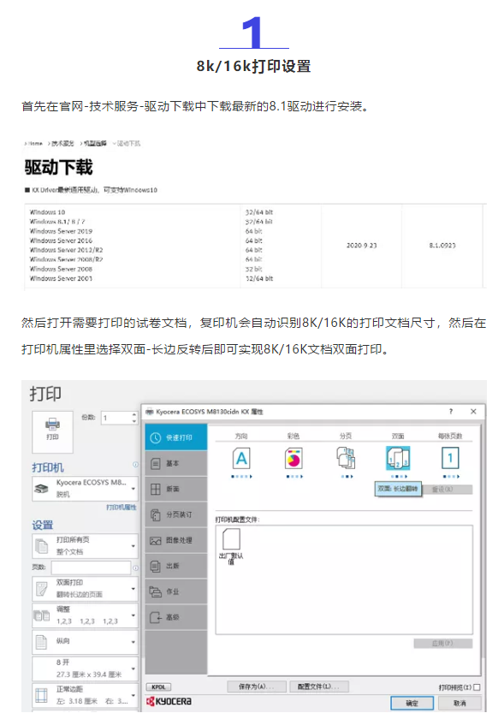Click the KPDL button
Screen dimensions: 504x725
(x=158, y=687)
